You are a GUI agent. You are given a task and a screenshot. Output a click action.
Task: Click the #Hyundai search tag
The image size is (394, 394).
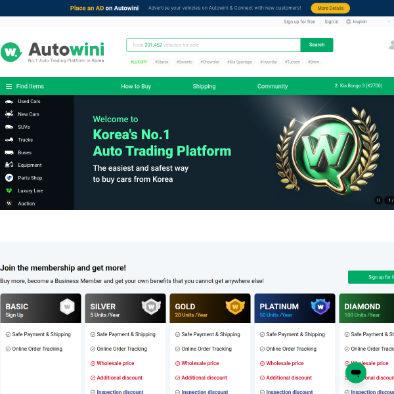269,62
